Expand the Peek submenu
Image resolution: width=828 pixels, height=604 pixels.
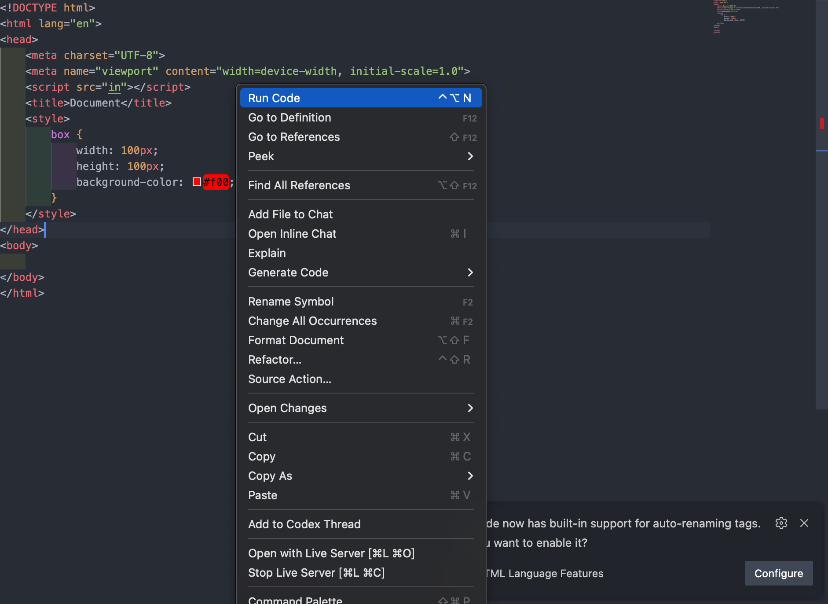pos(361,156)
